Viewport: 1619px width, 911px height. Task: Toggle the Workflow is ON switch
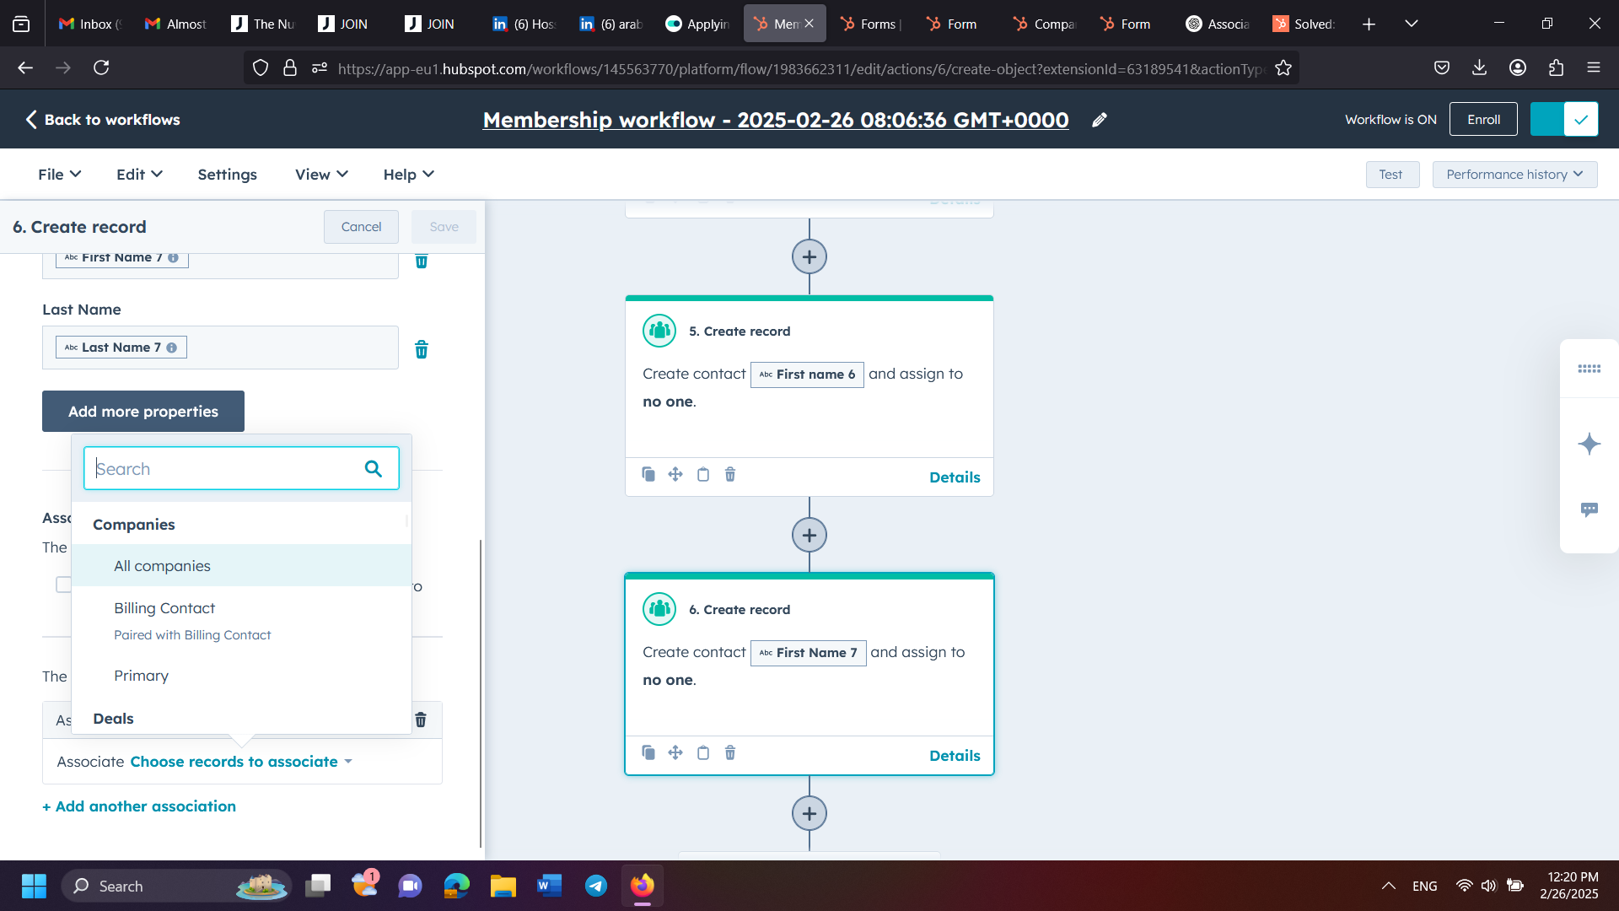click(1564, 119)
